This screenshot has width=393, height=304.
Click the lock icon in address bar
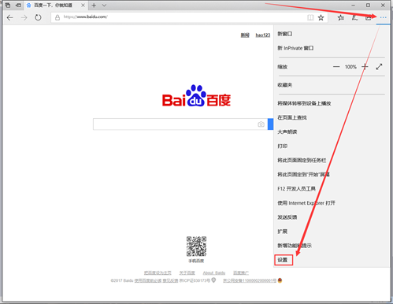pos(57,17)
